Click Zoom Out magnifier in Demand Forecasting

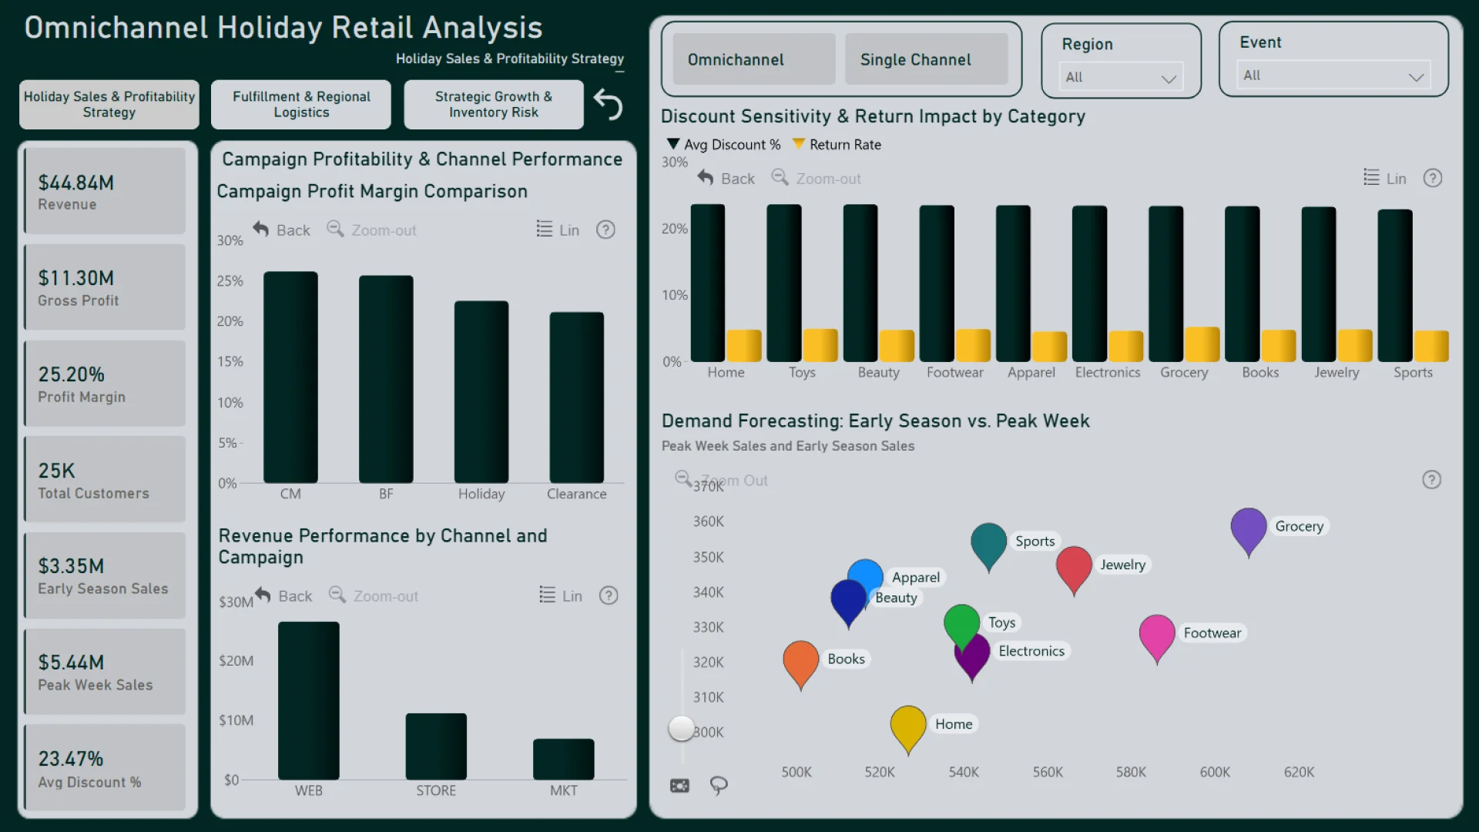click(x=683, y=479)
